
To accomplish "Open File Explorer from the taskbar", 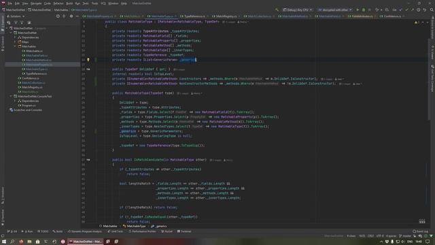I will (x=29, y=242).
